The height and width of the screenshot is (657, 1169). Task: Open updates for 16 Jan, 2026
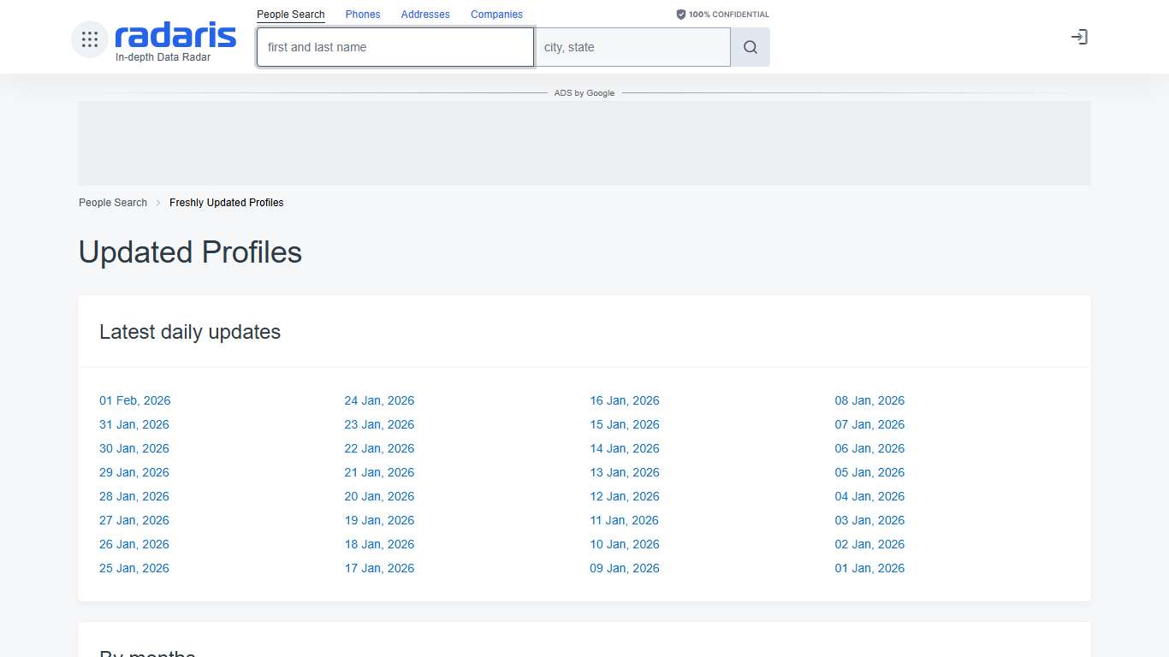pyautogui.click(x=625, y=400)
